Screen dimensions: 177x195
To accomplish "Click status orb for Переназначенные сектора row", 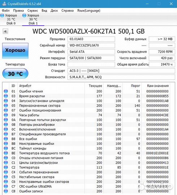I will click(6, 105).
